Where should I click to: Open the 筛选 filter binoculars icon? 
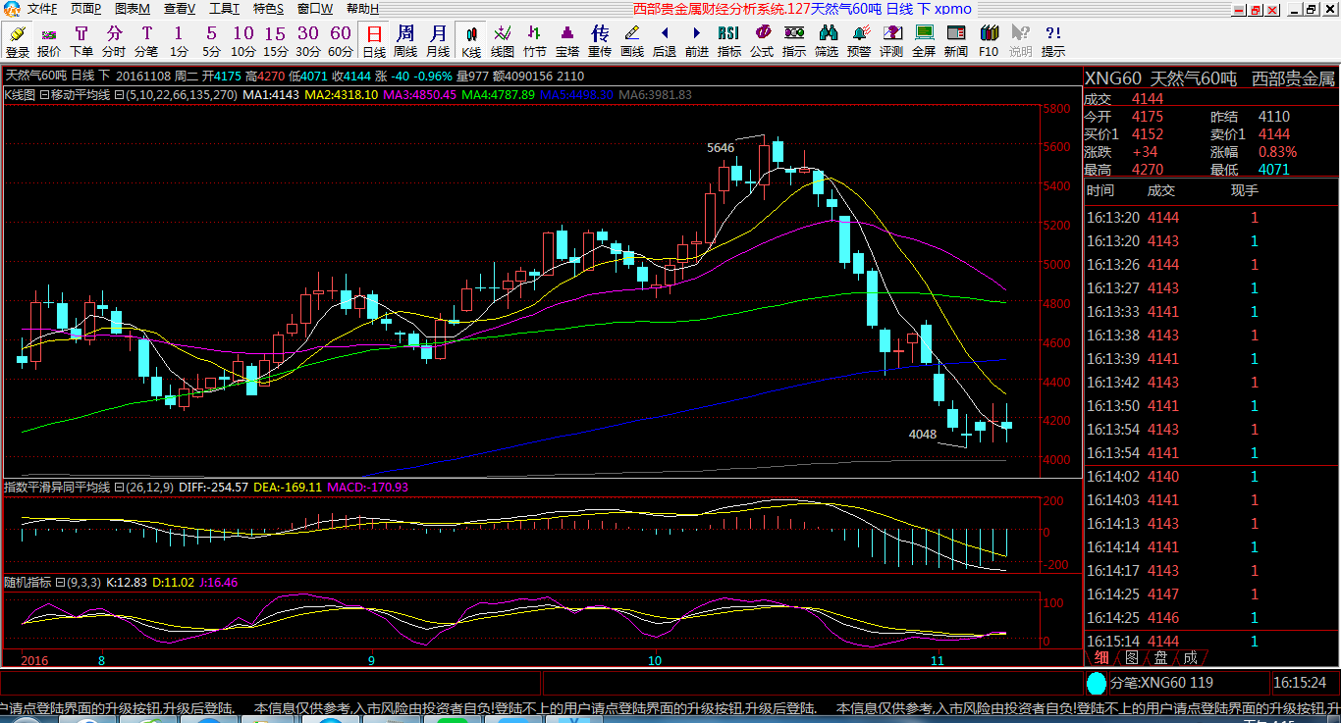point(827,41)
